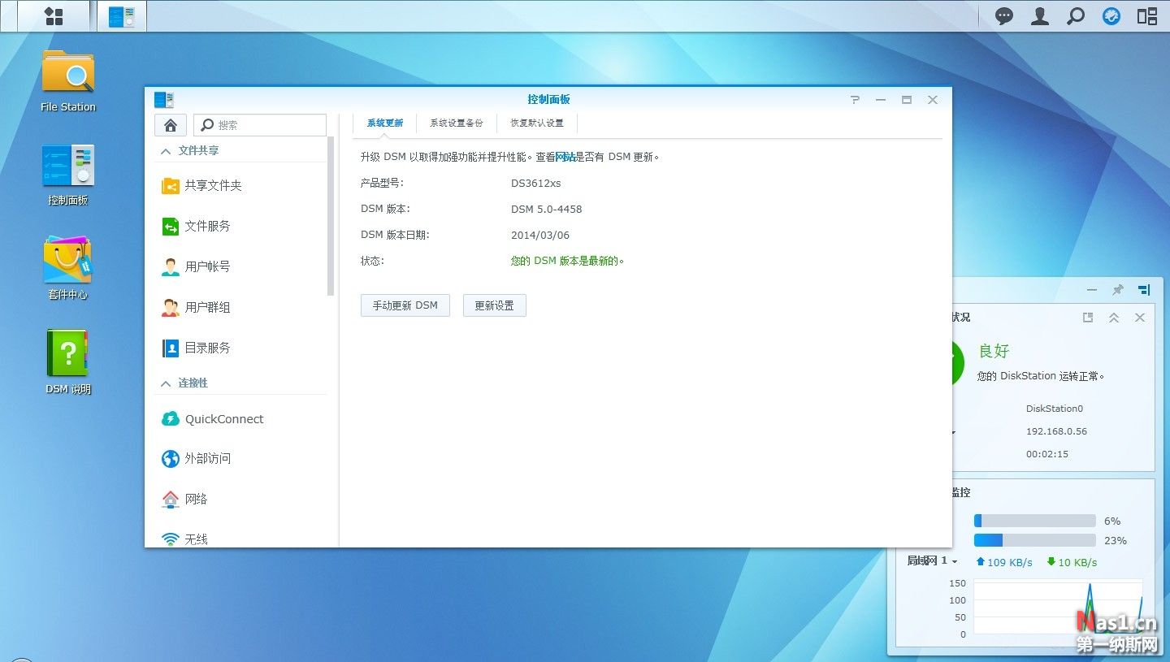
Task: Click the 更新设置 button
Action: point(495,305)
